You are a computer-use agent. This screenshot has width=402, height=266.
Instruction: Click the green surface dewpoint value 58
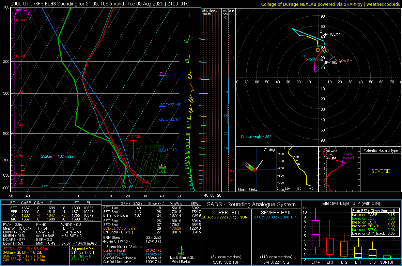124,187
